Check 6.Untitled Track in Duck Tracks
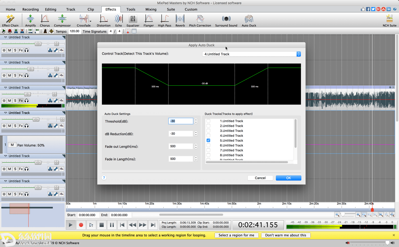 [208, 145]
